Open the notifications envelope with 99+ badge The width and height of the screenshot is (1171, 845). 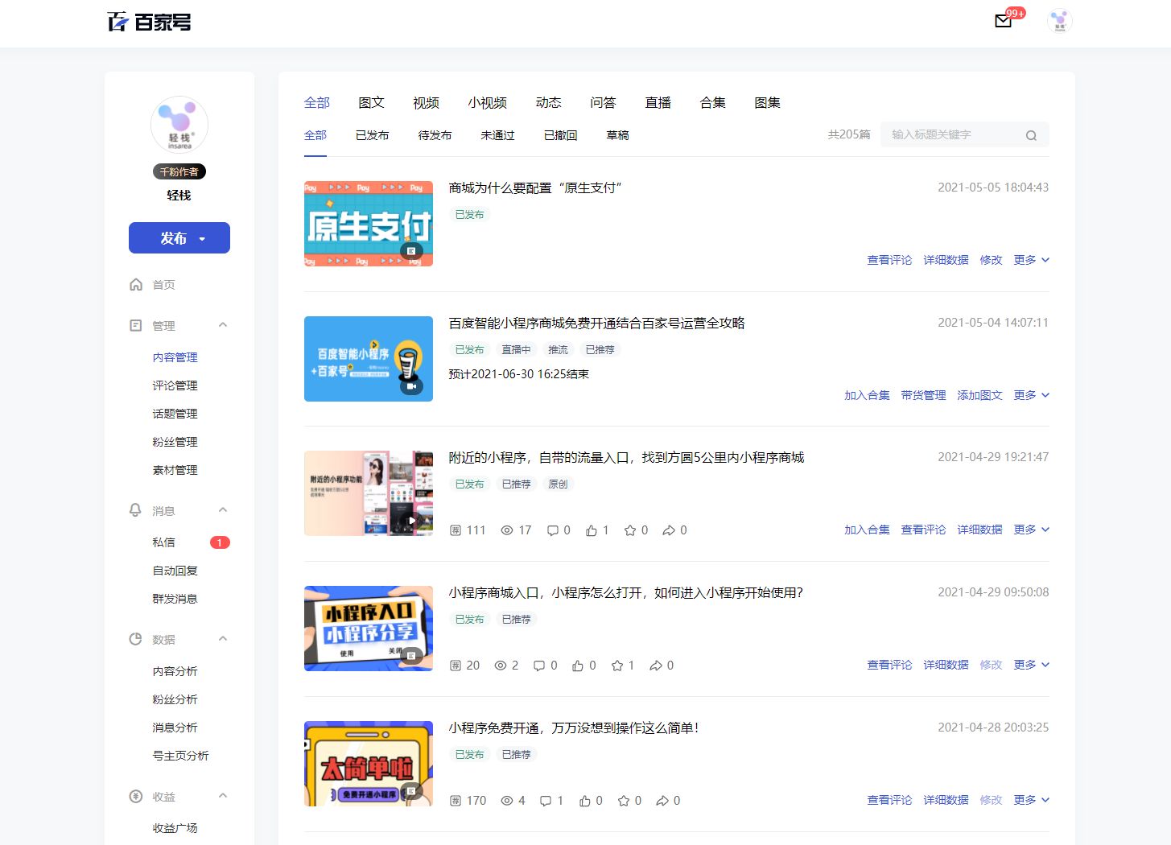[1003, 22]
